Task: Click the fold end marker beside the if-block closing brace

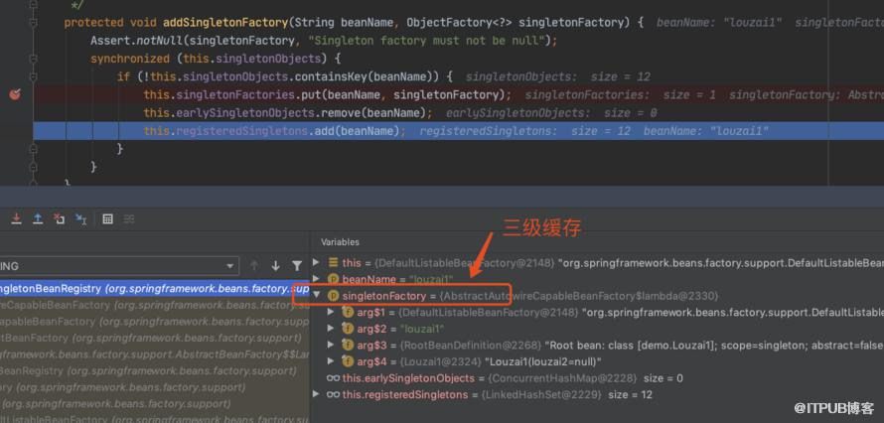Action: point(33,149)
